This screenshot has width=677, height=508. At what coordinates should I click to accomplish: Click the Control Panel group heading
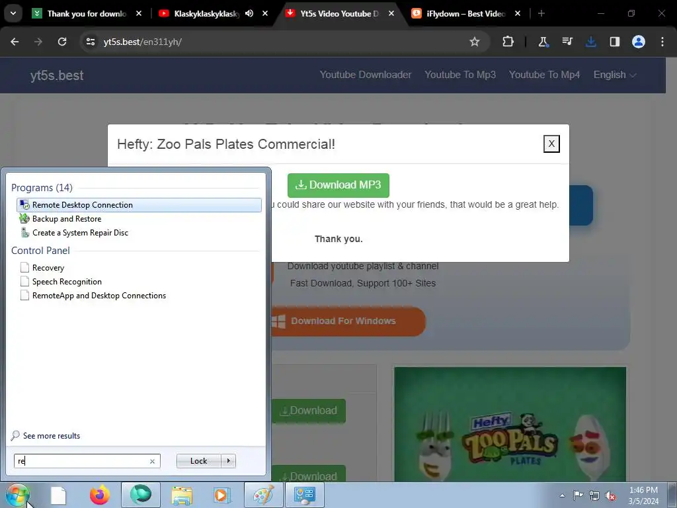point(40,251)
